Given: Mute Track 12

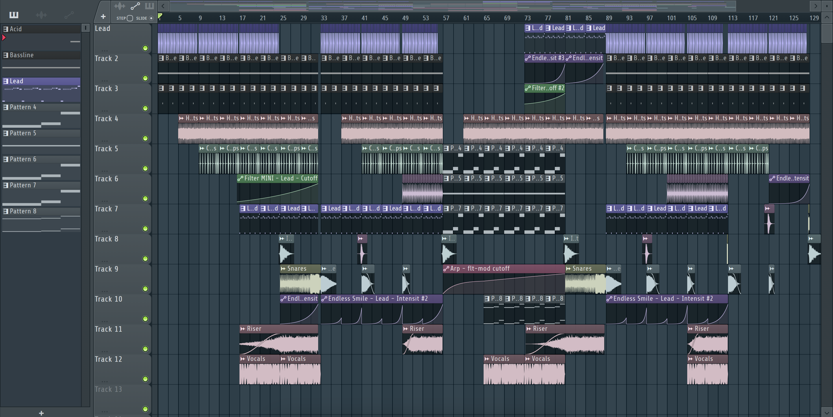Looking at the screenshot, I should (x=145, y=379).
